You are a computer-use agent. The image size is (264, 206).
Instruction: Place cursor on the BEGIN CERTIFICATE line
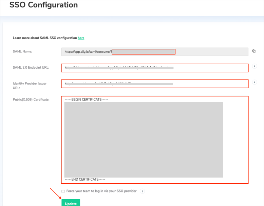pyautogui.click(x=86, y=100)
